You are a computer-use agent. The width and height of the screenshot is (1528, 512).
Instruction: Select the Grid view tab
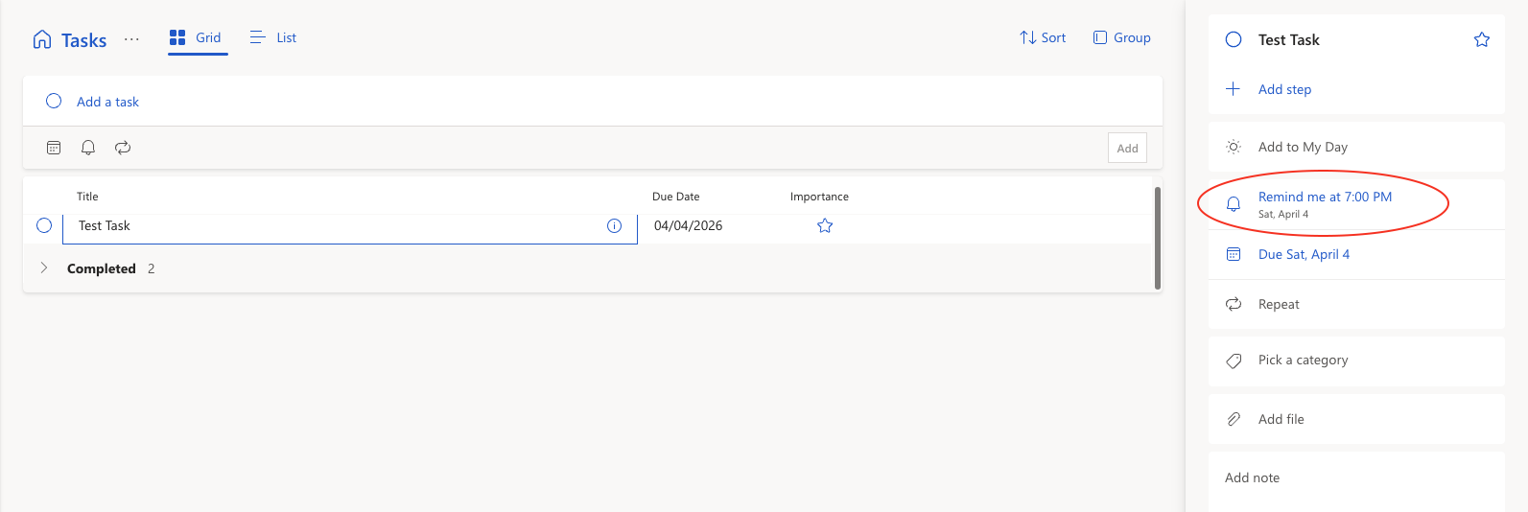(x=197, y=37)
